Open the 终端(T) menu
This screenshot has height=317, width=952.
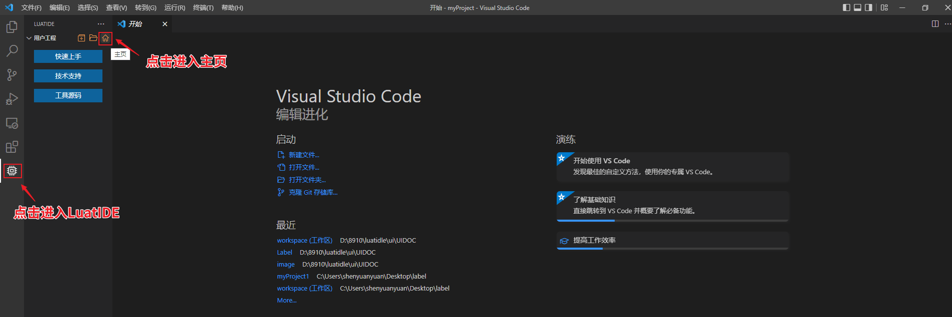click(x=203, y=7)
